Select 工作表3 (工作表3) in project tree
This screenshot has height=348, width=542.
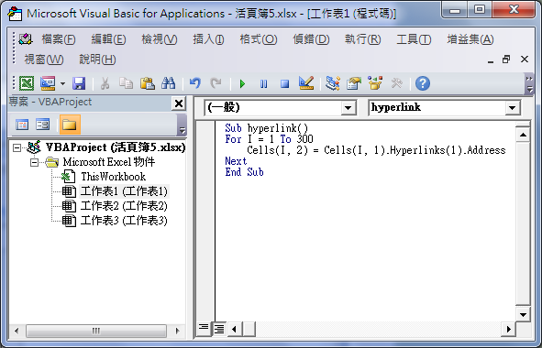click(124, 221)
